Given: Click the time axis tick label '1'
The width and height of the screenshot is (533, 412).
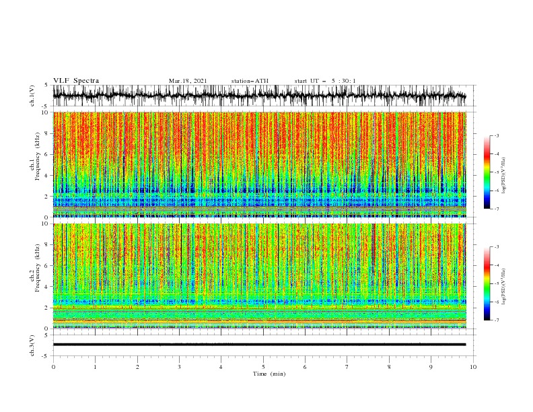Looking at the screenshot, I should [x=95, y=367].
